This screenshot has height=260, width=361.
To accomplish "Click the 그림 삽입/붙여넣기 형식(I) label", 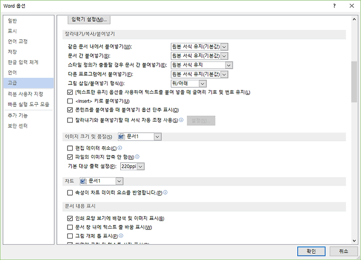I will click(x=96, y=83).
